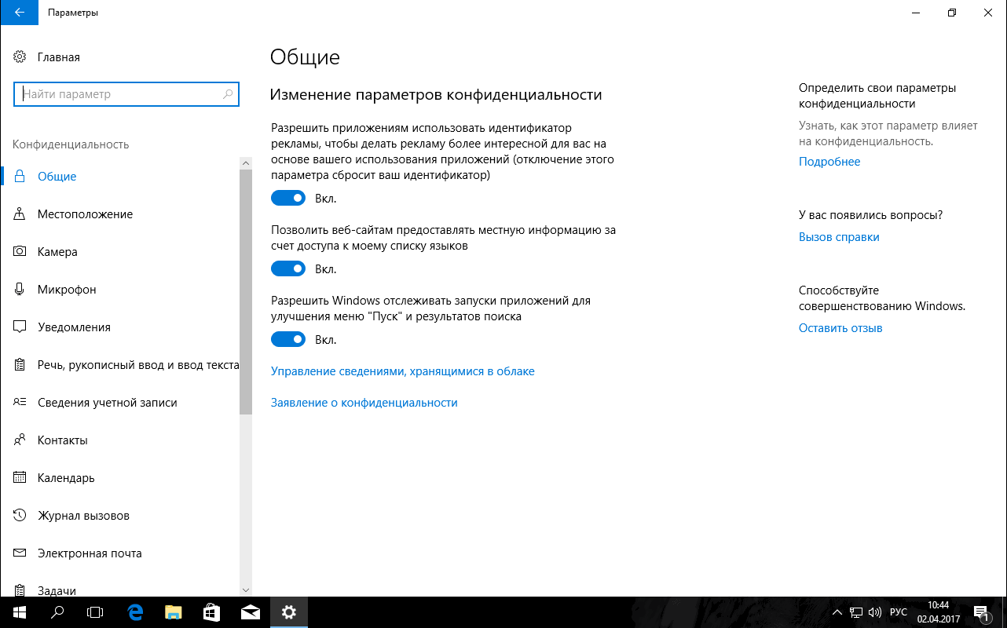Image resolution: width=1007 pixels, height=628 pixels.
Task: Click the Вызов справки link
Action: pos(839,237)
